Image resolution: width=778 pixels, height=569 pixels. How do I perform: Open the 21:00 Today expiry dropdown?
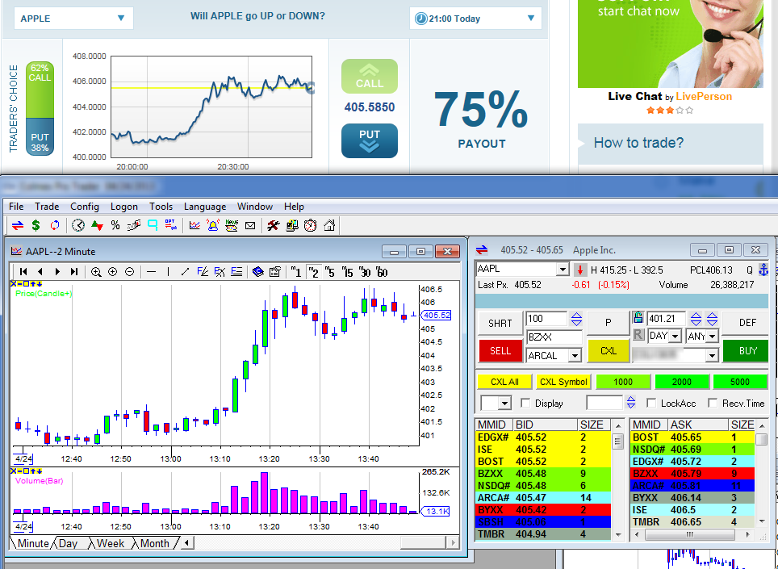coord(475,19)
